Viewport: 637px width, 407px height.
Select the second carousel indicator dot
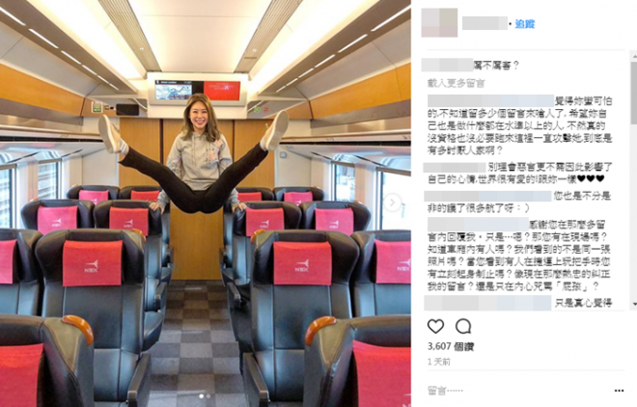pos(208,396)
